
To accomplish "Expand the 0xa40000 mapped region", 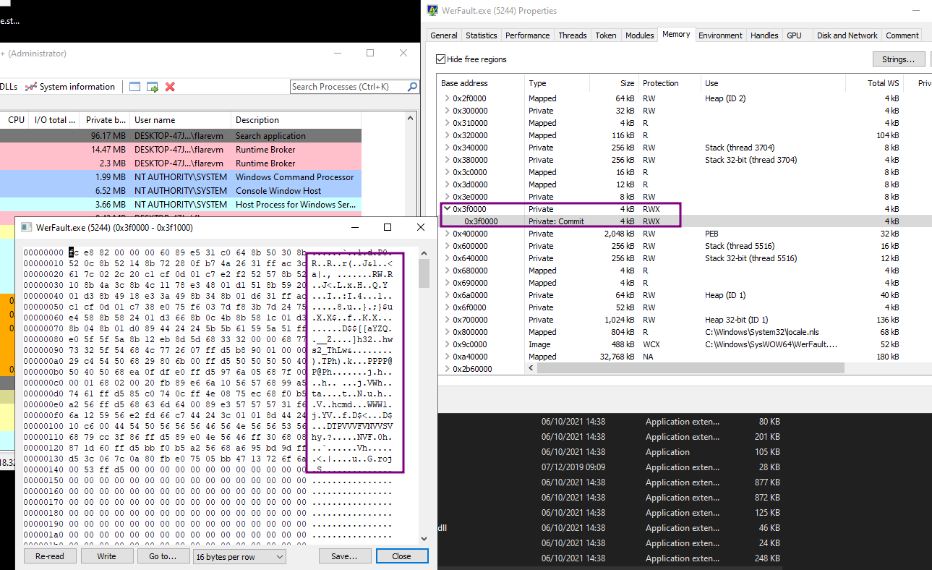I will click(447, 357).
